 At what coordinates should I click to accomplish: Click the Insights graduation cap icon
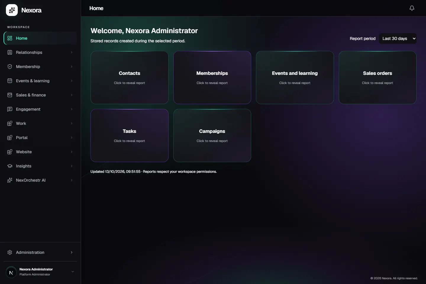[x=10, y=166]
